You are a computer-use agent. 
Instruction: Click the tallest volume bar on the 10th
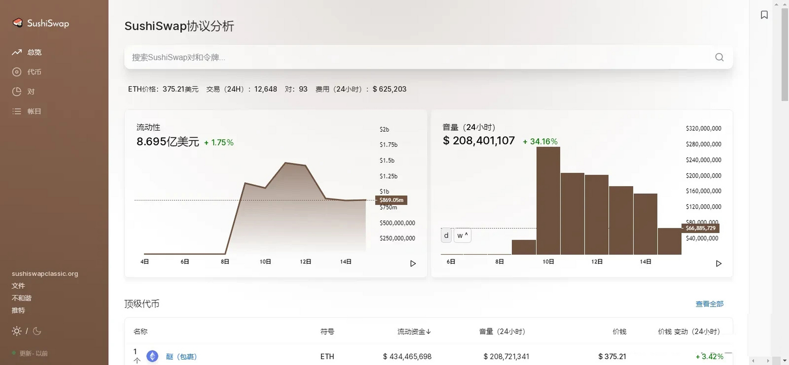[548, 201]
